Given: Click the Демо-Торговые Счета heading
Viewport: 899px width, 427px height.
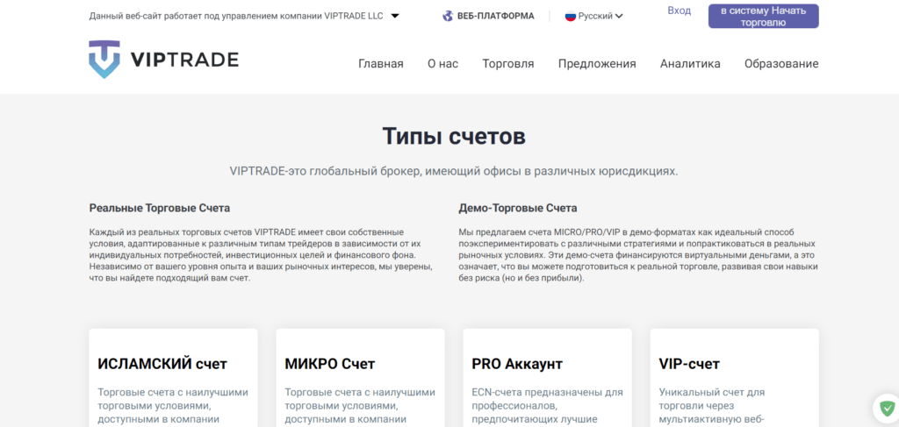Looking at the screenshot, I should coord(518,208).
